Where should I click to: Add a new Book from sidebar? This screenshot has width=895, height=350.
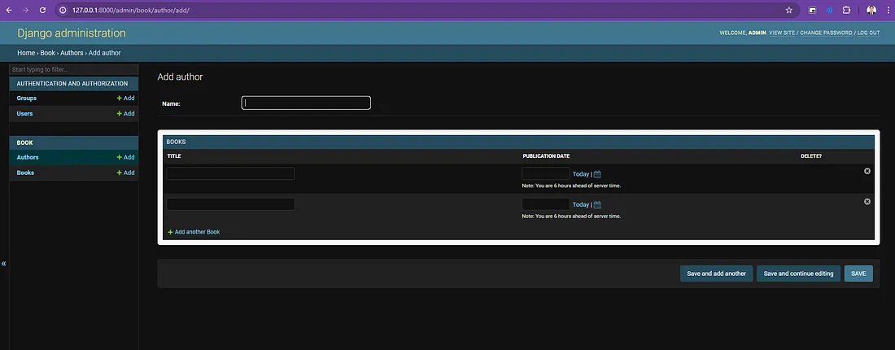[x=125, y=173]
